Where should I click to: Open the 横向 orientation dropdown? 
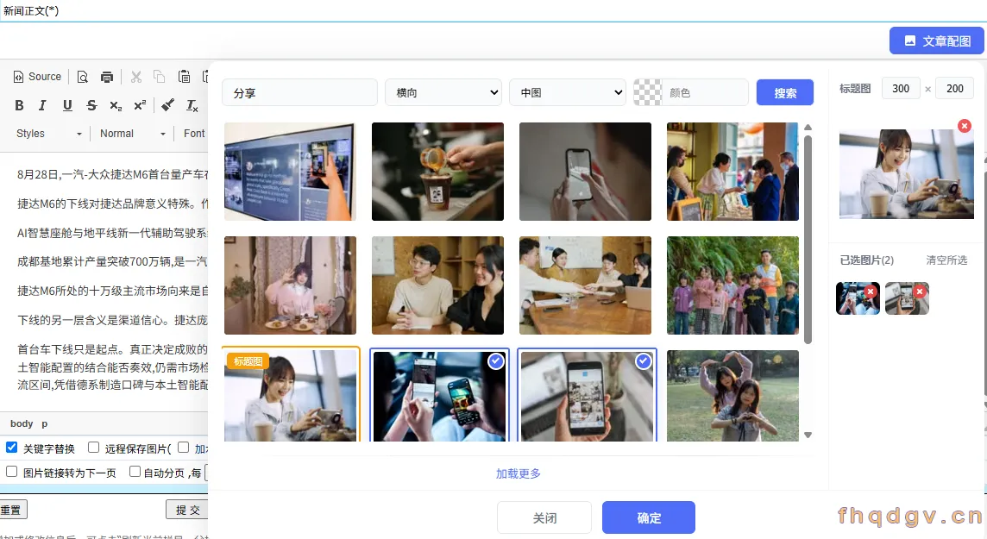coord(443,92)
